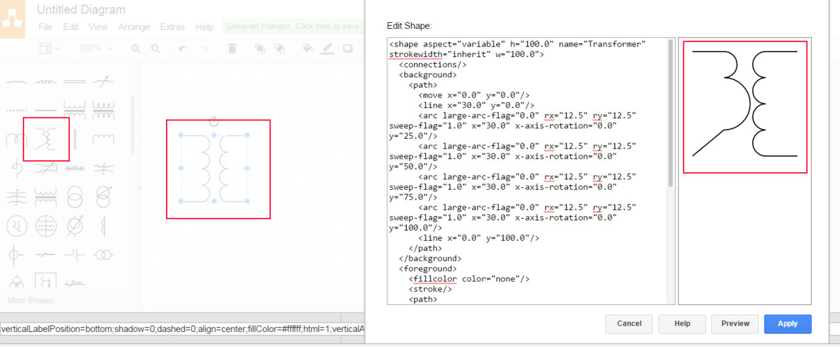
Task: Click the dialog Help button
Action: [x=682, y=323]
